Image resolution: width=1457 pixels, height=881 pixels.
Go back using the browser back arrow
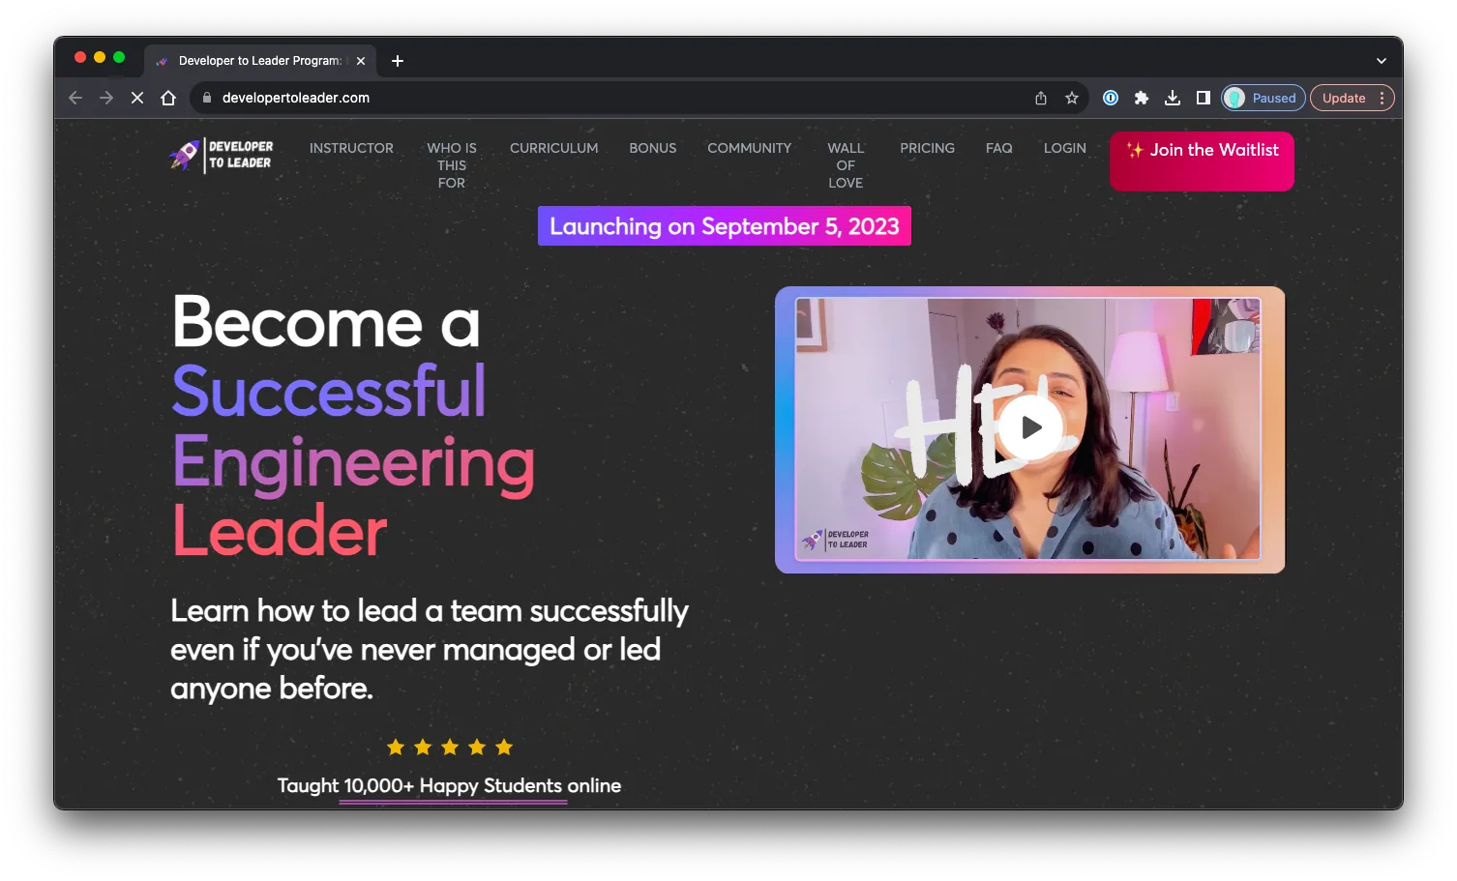pos(75,98)
